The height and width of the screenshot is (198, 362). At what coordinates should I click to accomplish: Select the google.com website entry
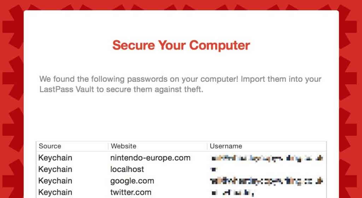pos(132,181)
